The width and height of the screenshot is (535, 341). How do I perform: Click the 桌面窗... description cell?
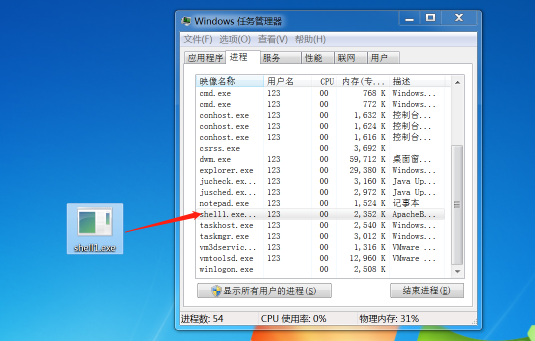[412, 159]
